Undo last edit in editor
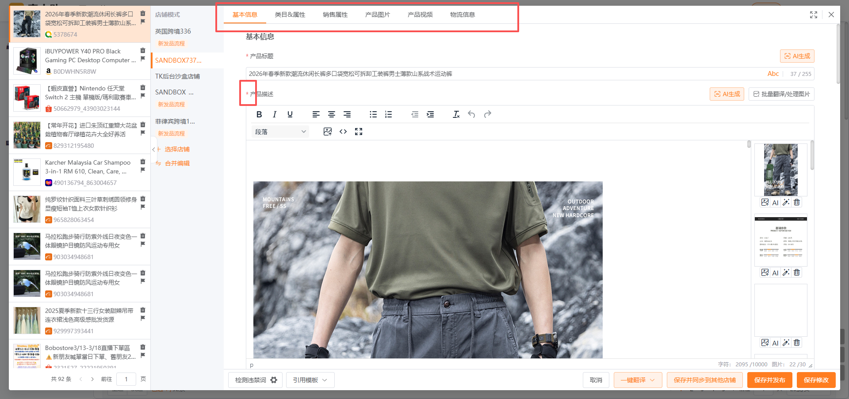This screenshot has width=849, height=399. point(472,114)
